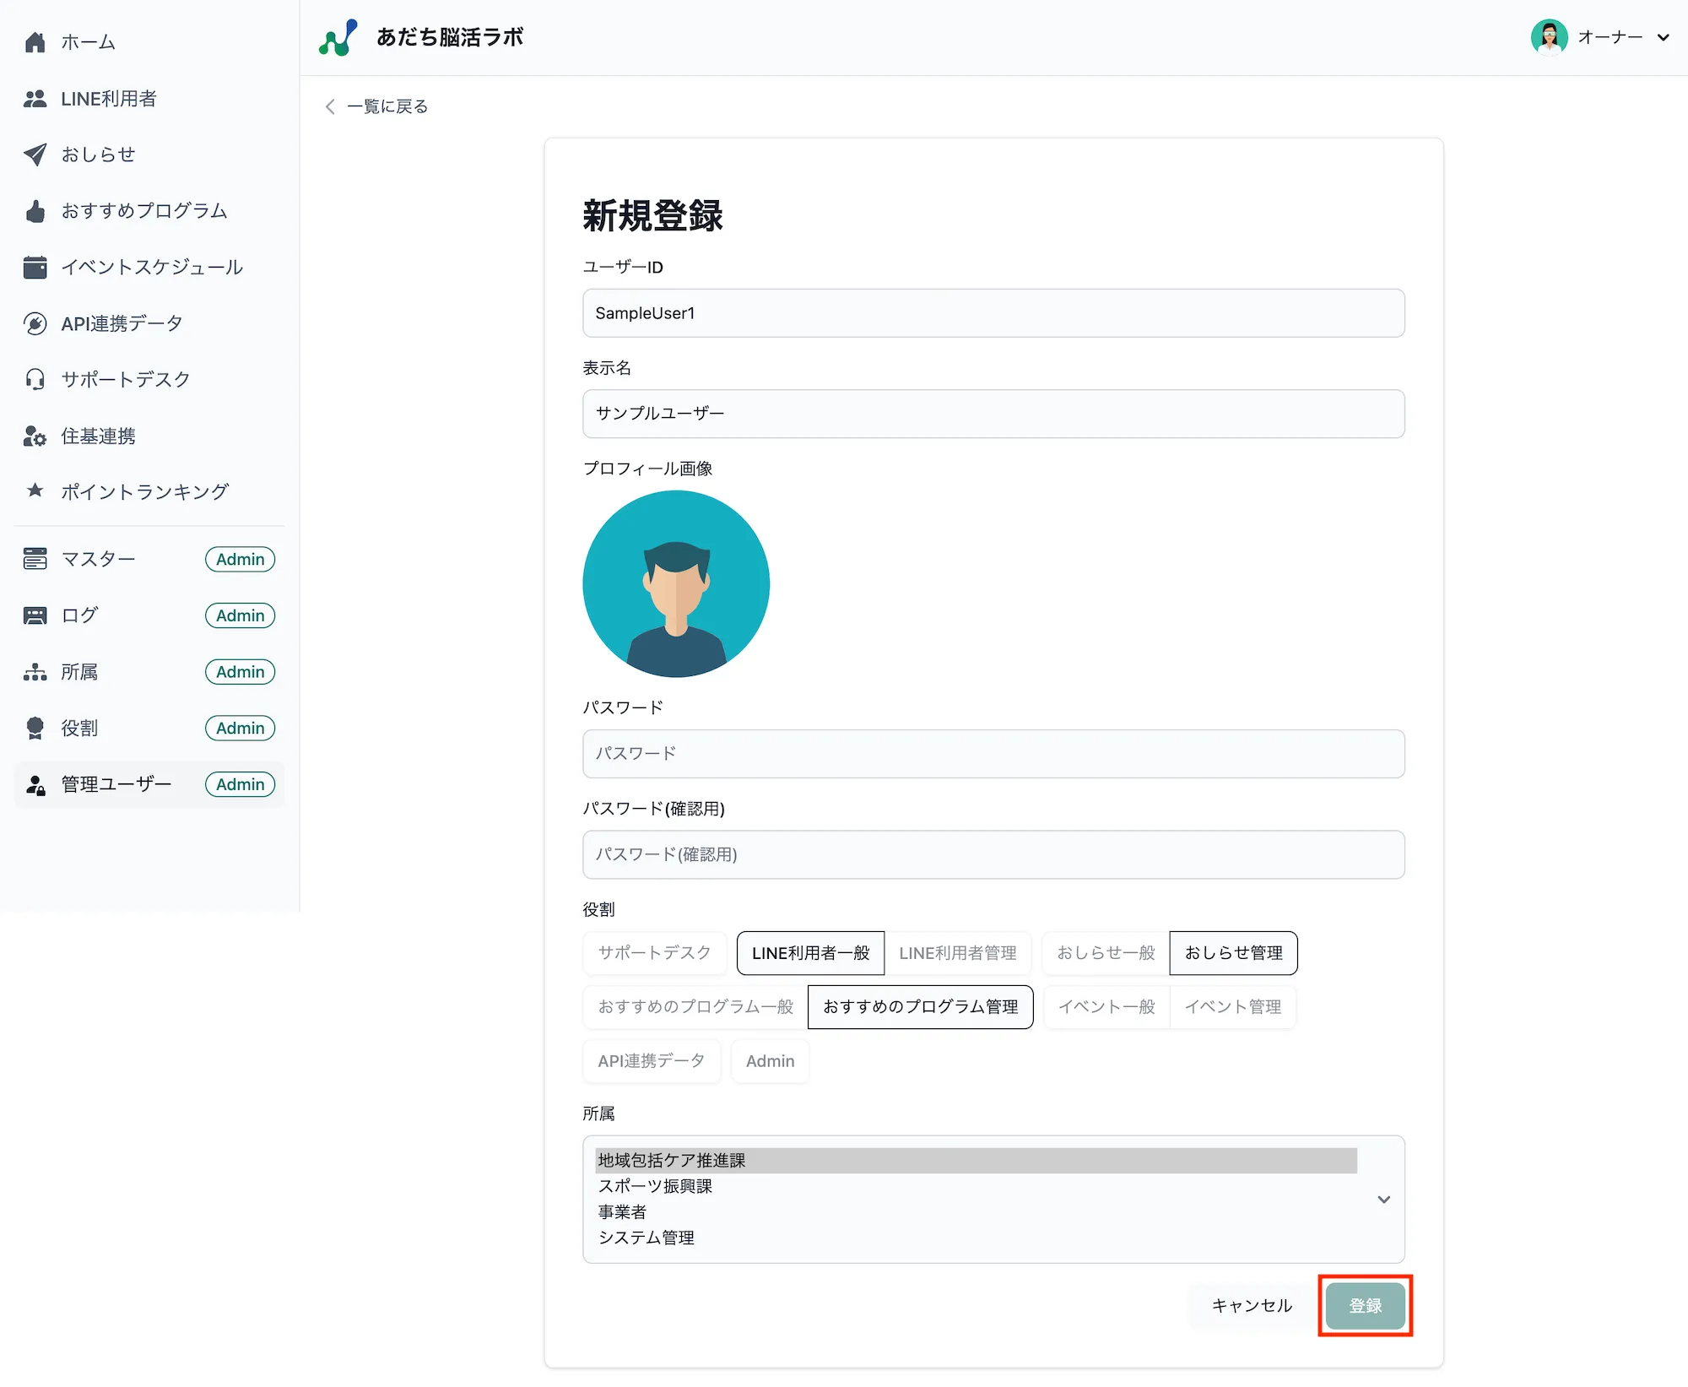This screenshot has width=1688, height=1387.
Task: Enable the Admin role
Action: [769, 1061]
